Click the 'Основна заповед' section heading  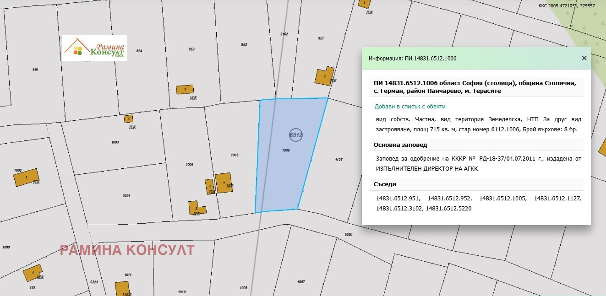point(400,145)
